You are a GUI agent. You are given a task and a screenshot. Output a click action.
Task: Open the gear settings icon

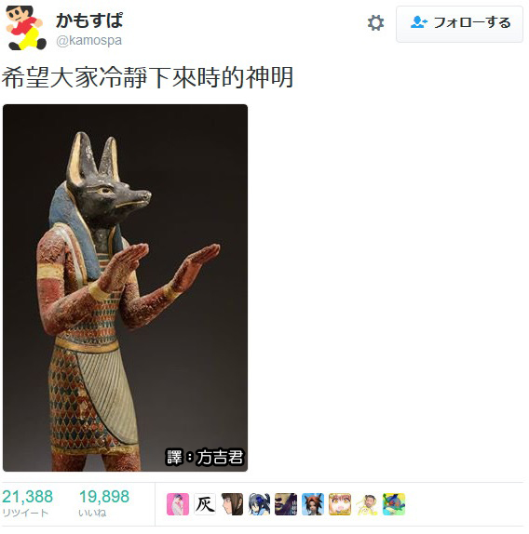tap(375, 23)
